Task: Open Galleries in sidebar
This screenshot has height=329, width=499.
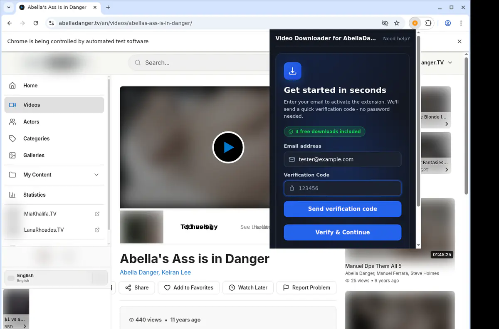Action: coord(54,155)
